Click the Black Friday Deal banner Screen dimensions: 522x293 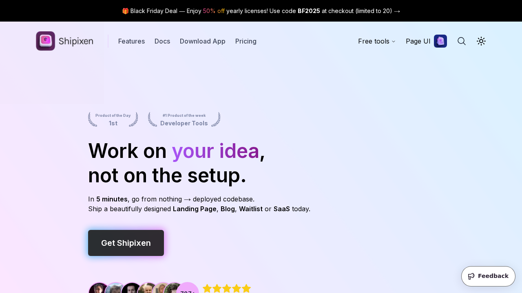[261, 11]
